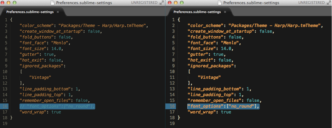This screenshot has width=332, height=128.
Task: Click the document icon in the left window's title bar
Action: (x=52, y=3)
